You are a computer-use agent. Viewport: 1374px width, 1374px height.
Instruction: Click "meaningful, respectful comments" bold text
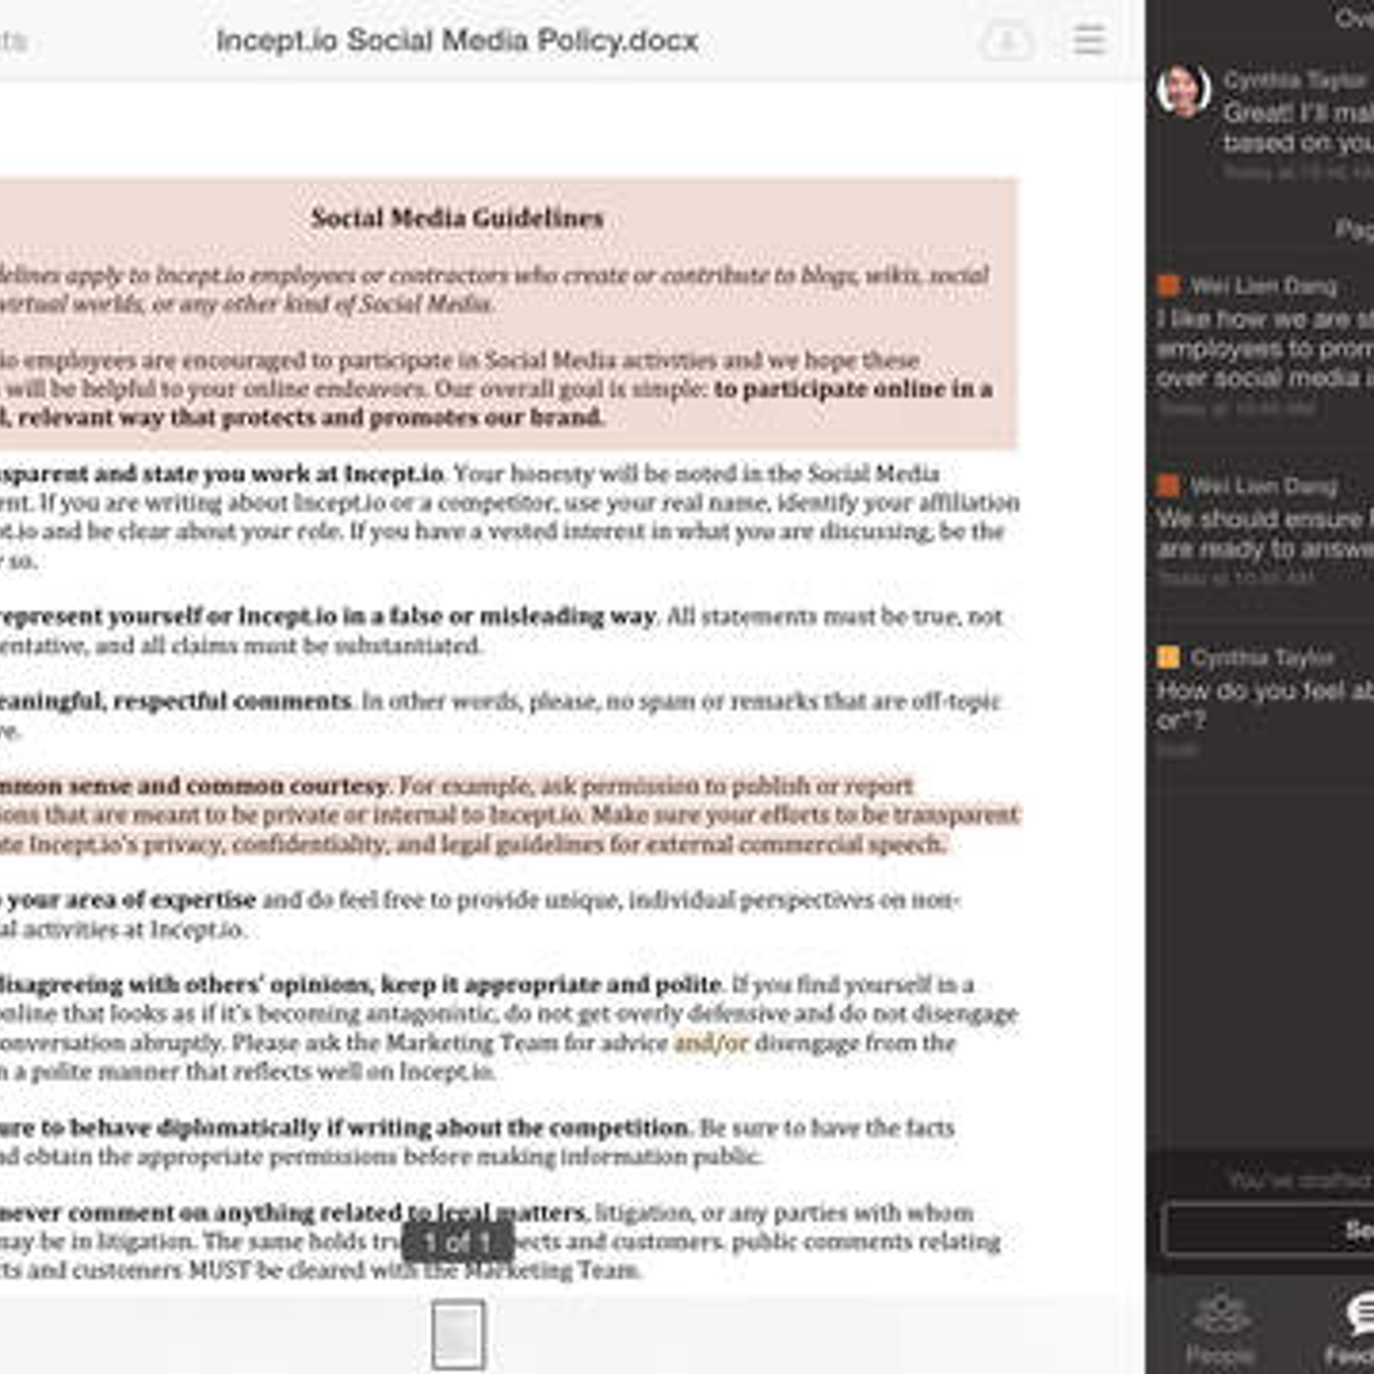175,701
